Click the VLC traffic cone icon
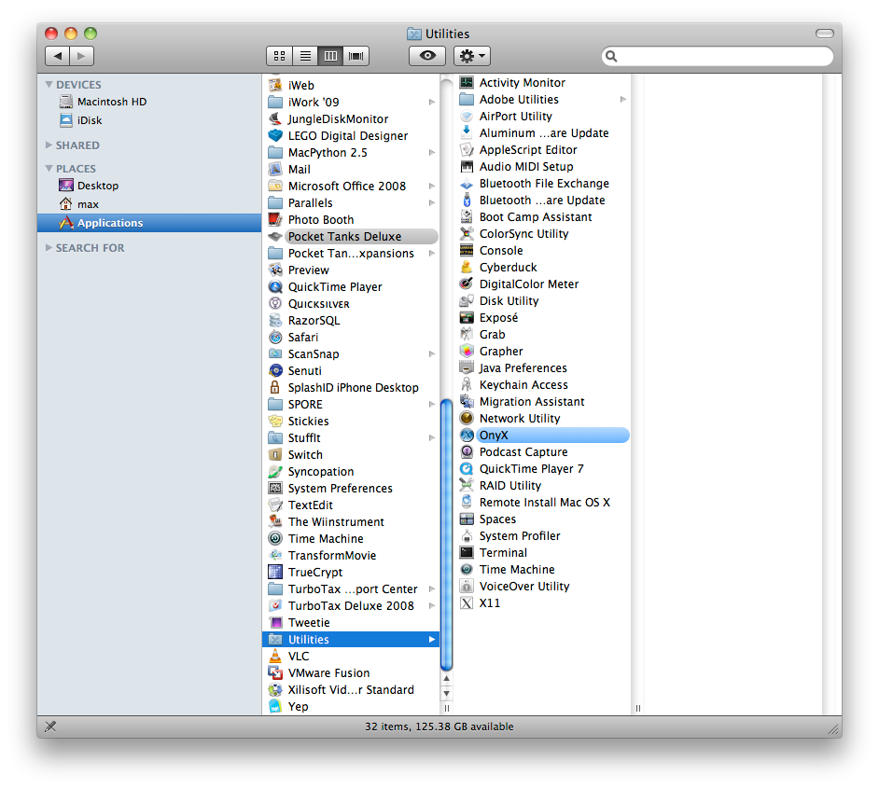The width and height of the screenshot is (879, 789). (275, 657)
